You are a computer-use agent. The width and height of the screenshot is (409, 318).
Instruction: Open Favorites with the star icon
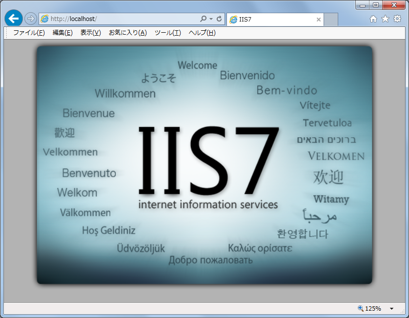[385, 19]
